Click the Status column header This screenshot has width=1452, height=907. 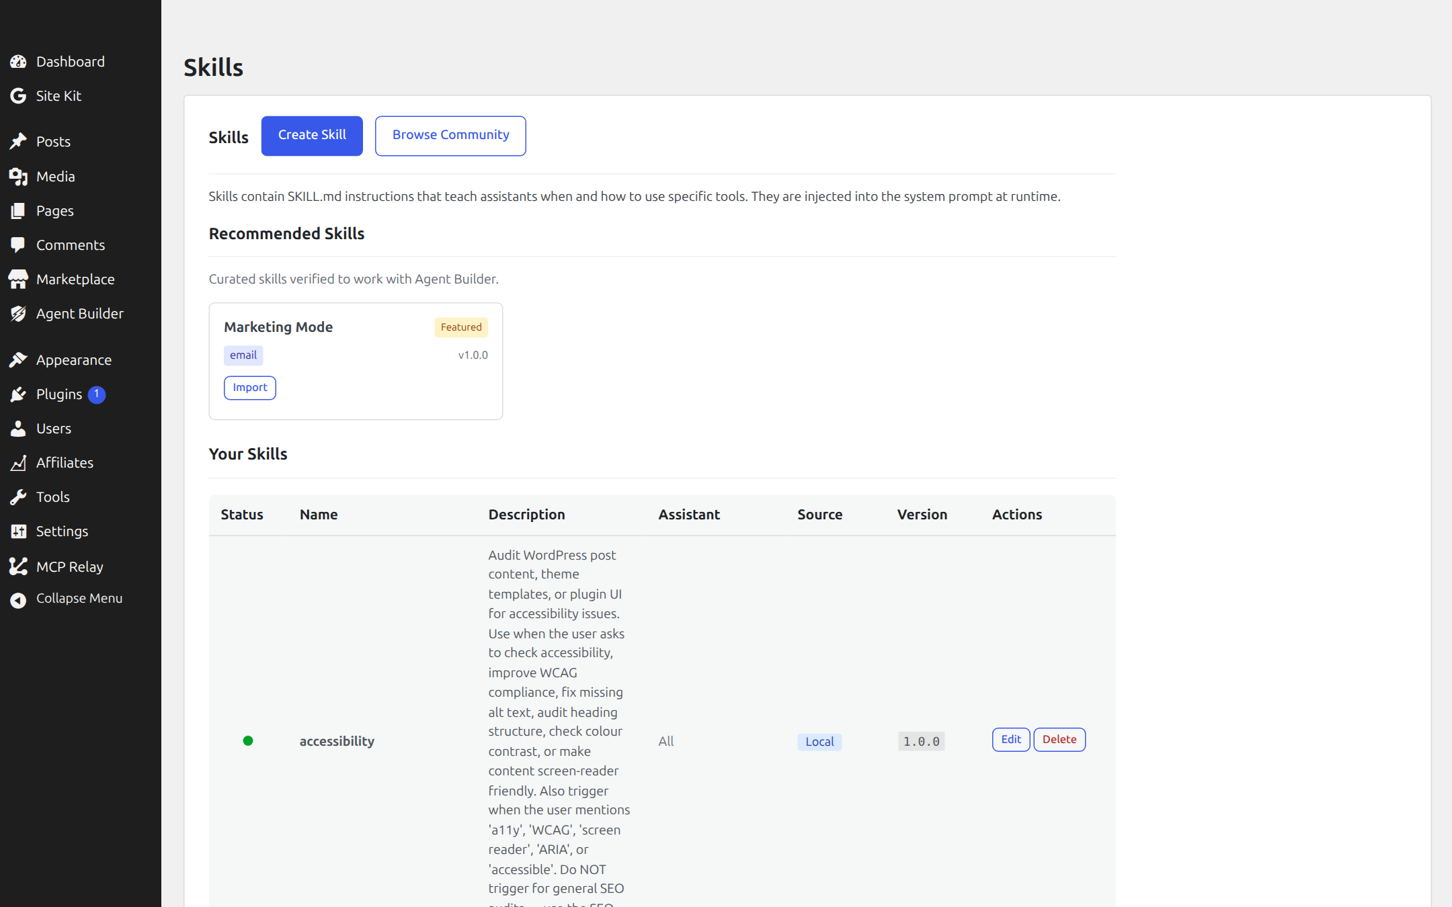tap(242, 515)
